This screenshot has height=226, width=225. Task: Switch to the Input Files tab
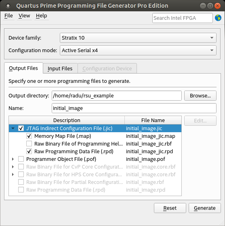(60, 68)
